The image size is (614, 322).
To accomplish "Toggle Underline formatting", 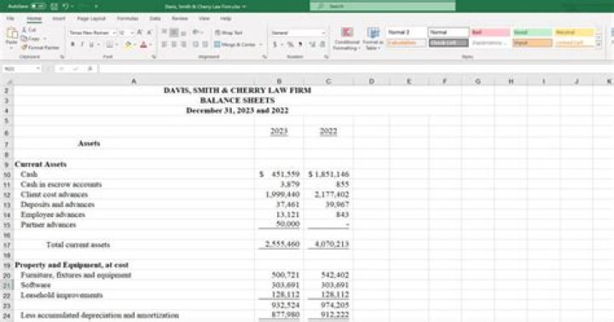I will point(91,45).
